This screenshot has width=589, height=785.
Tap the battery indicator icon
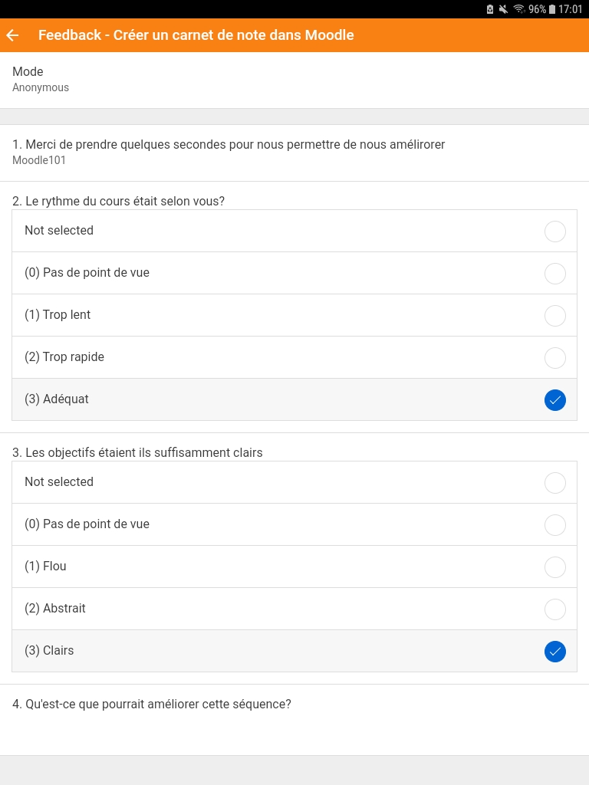[552, 9]
